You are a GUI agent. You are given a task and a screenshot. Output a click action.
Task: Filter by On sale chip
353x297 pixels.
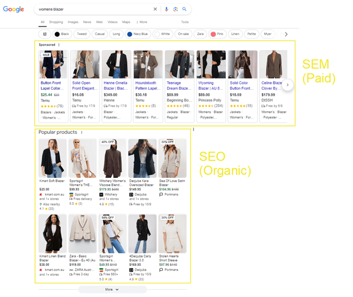(x=183, y=34)
